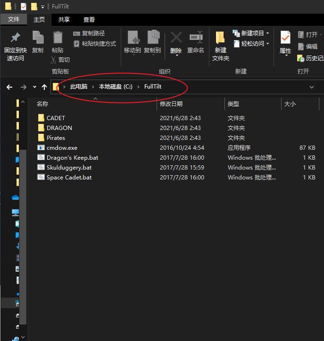The width and height of the screenshot is (324, 341).
Task: Click the Downloads arrow icon in sidebar
Action: pos(17,246)
